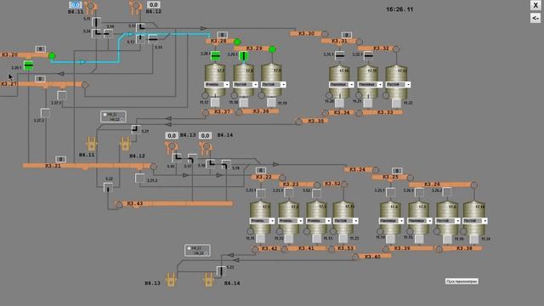Click the motor circle of conveyor K3.40

click(355, 257)
